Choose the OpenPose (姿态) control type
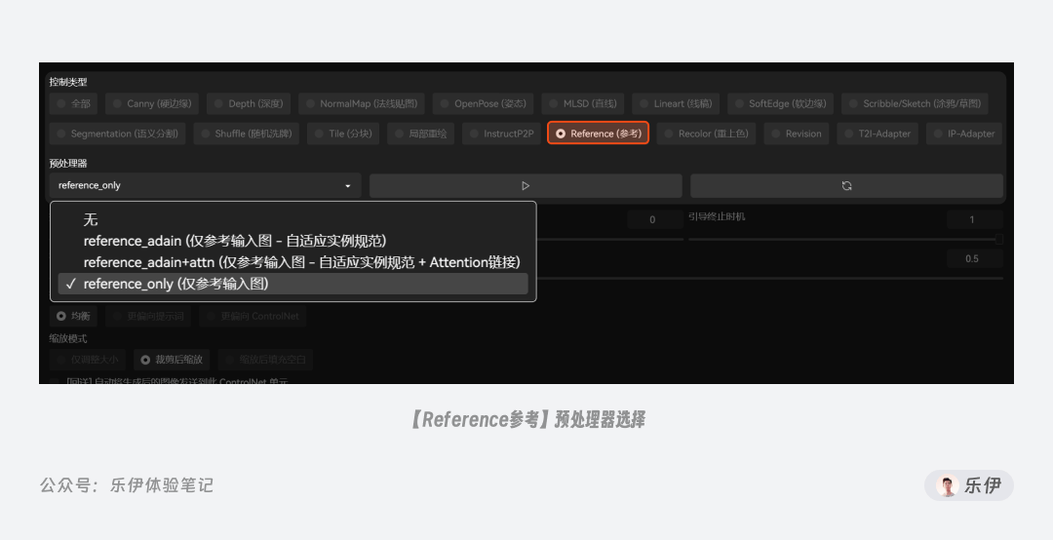 coord(483,103)
